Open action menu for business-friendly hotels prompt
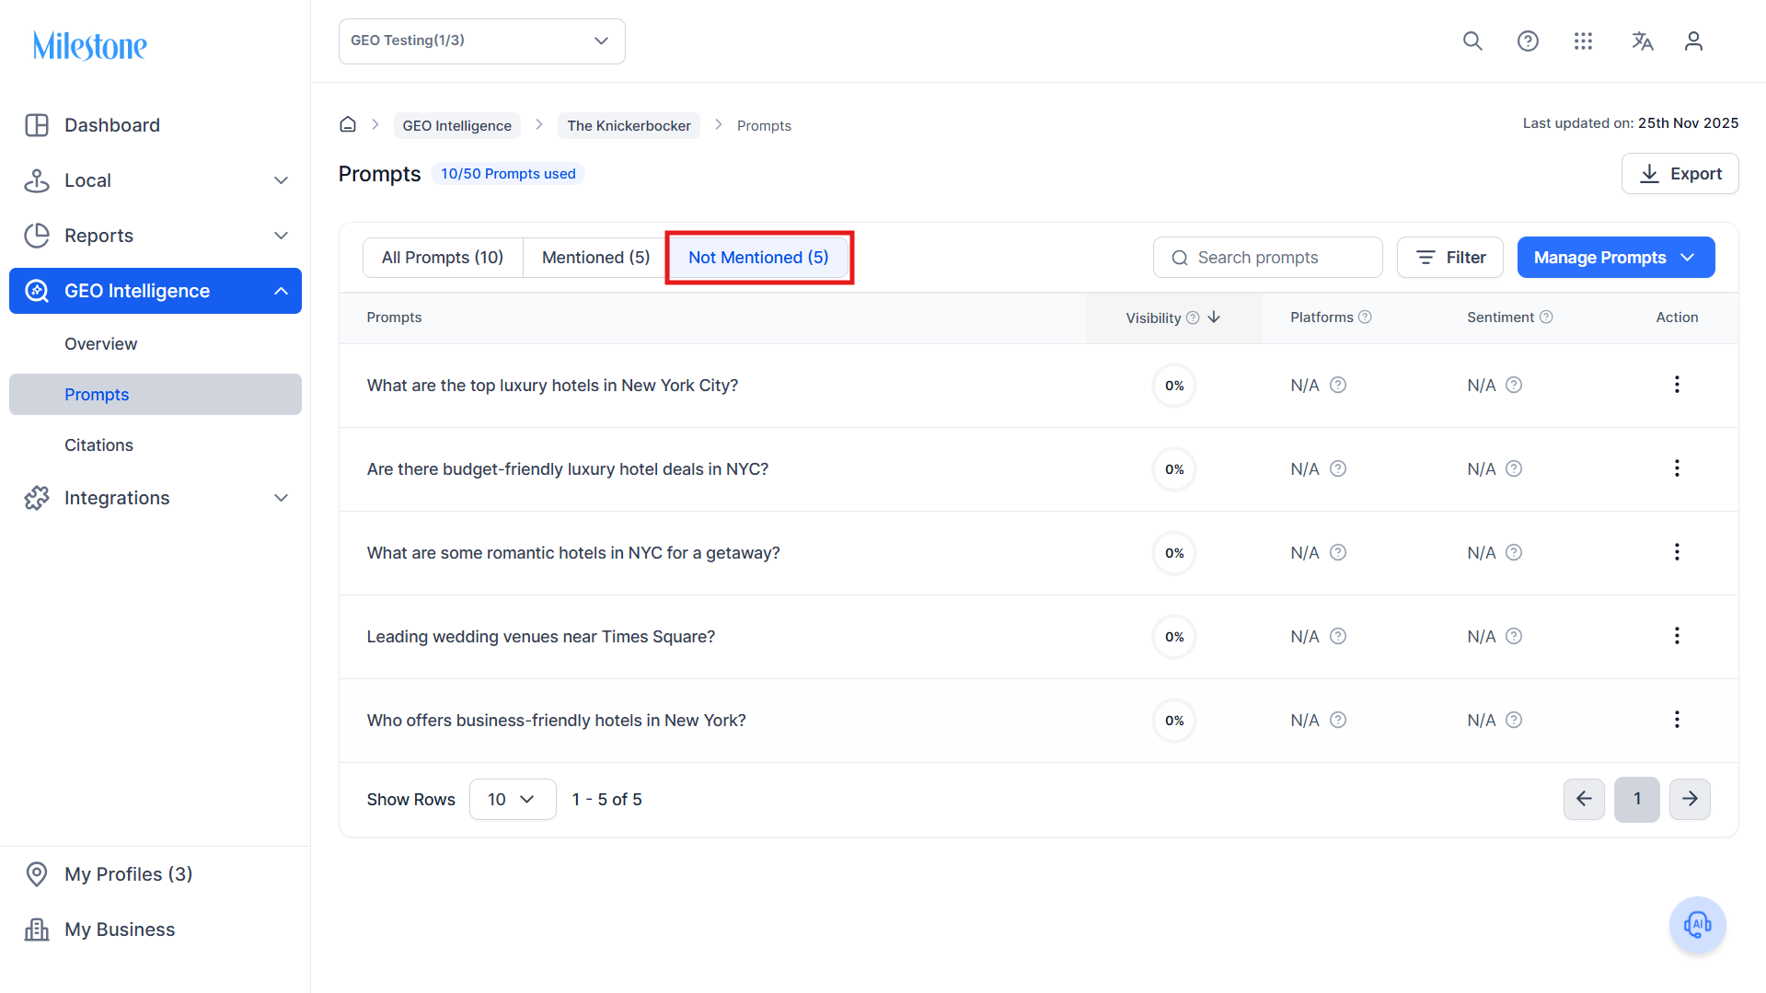 [x=1677, y=720]
